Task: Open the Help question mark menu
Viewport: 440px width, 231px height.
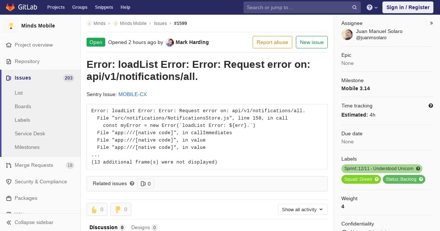Action: pos(372,7)
